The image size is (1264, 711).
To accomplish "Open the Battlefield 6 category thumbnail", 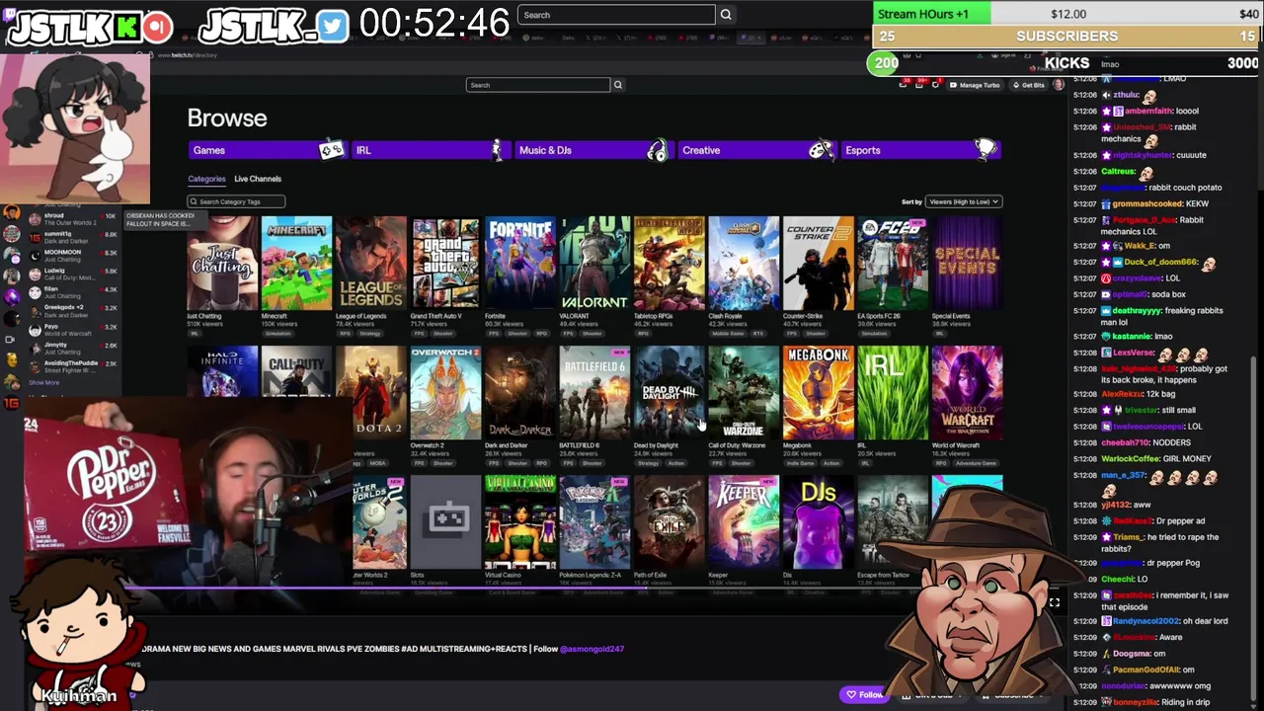I will [x=594, y=392].
